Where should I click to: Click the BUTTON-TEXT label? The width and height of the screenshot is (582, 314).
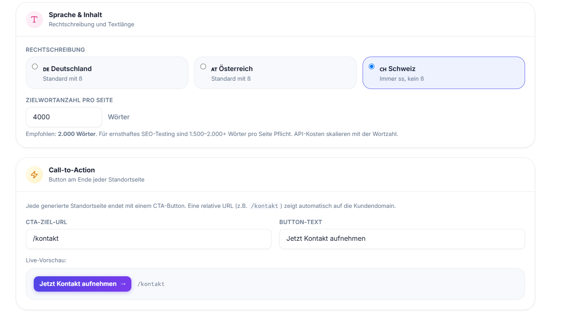pos(301,222)
